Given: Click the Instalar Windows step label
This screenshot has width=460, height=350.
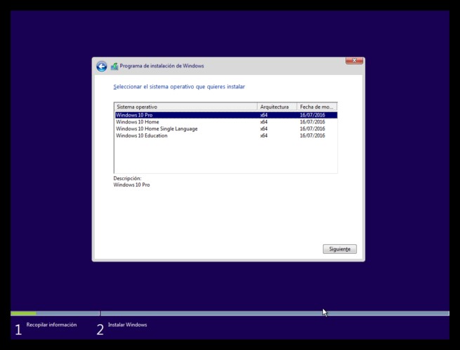Looking at the screenshot, I should coord(127,325).
